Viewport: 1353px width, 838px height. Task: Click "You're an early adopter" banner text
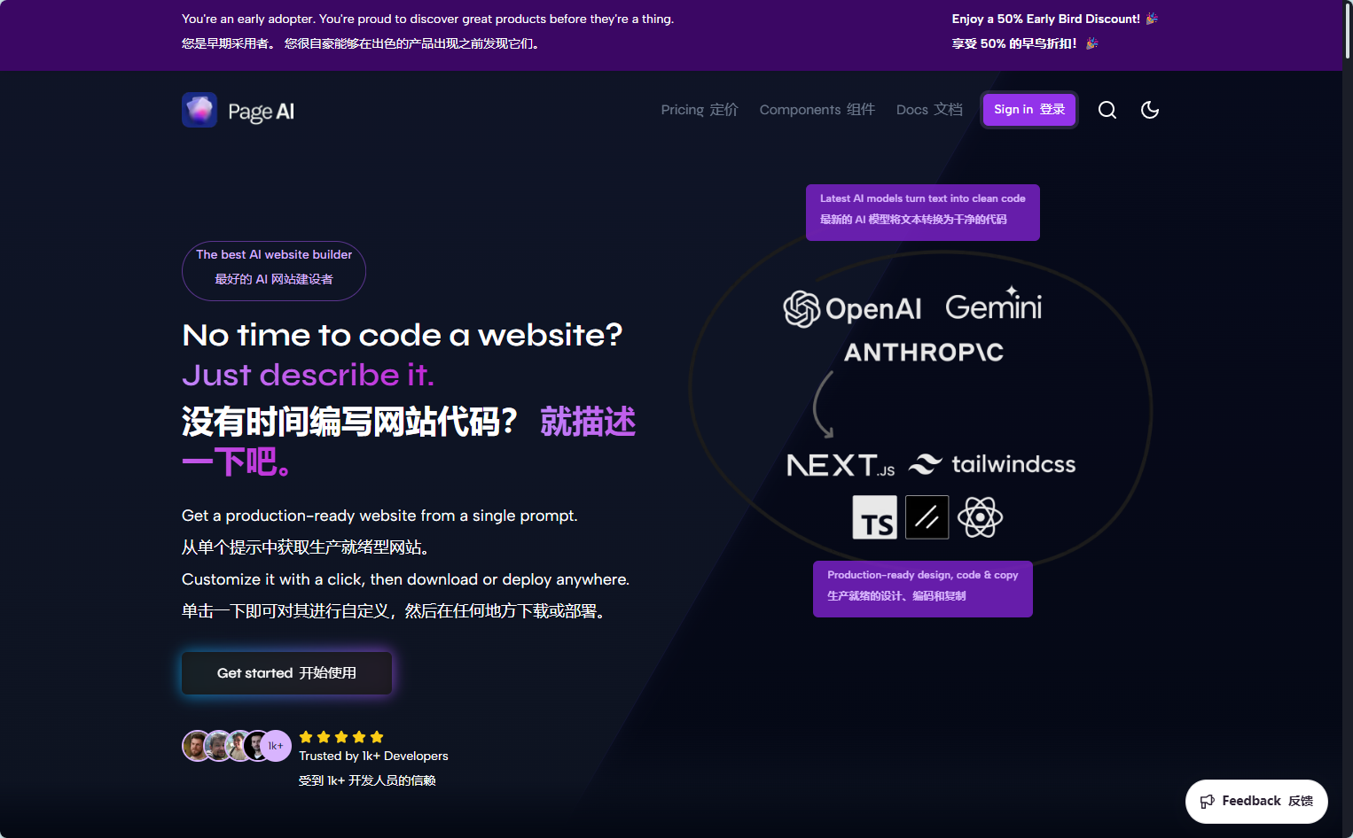click(427, 19)
